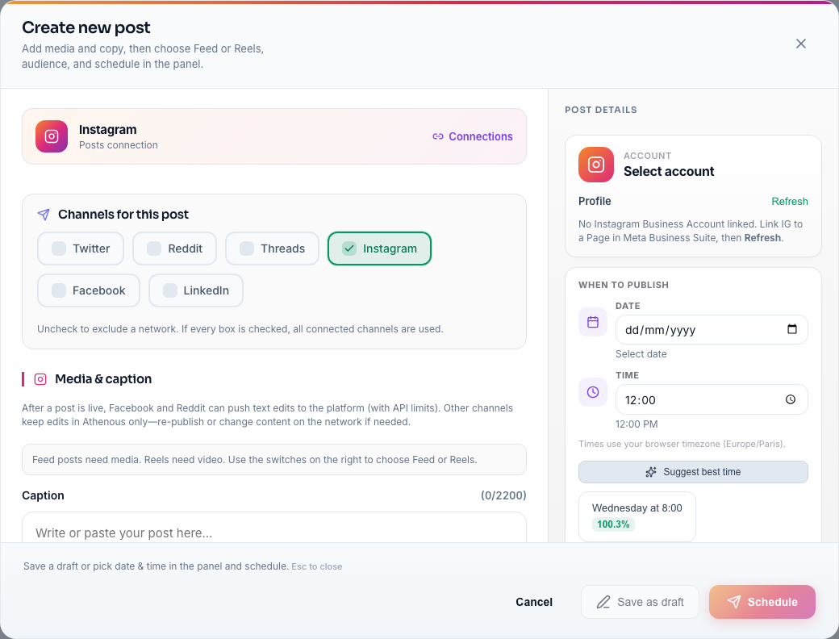This screenshot has height=639, width=839.
Task: Click the clock icon in the time field
Action: click(791, 399)
